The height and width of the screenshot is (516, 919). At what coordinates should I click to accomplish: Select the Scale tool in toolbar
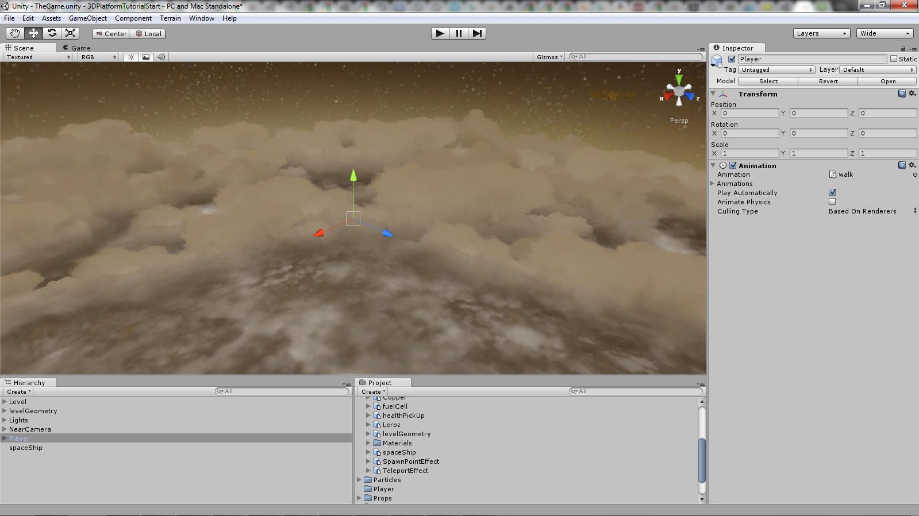pyautogui.click(x=70, y=33)
